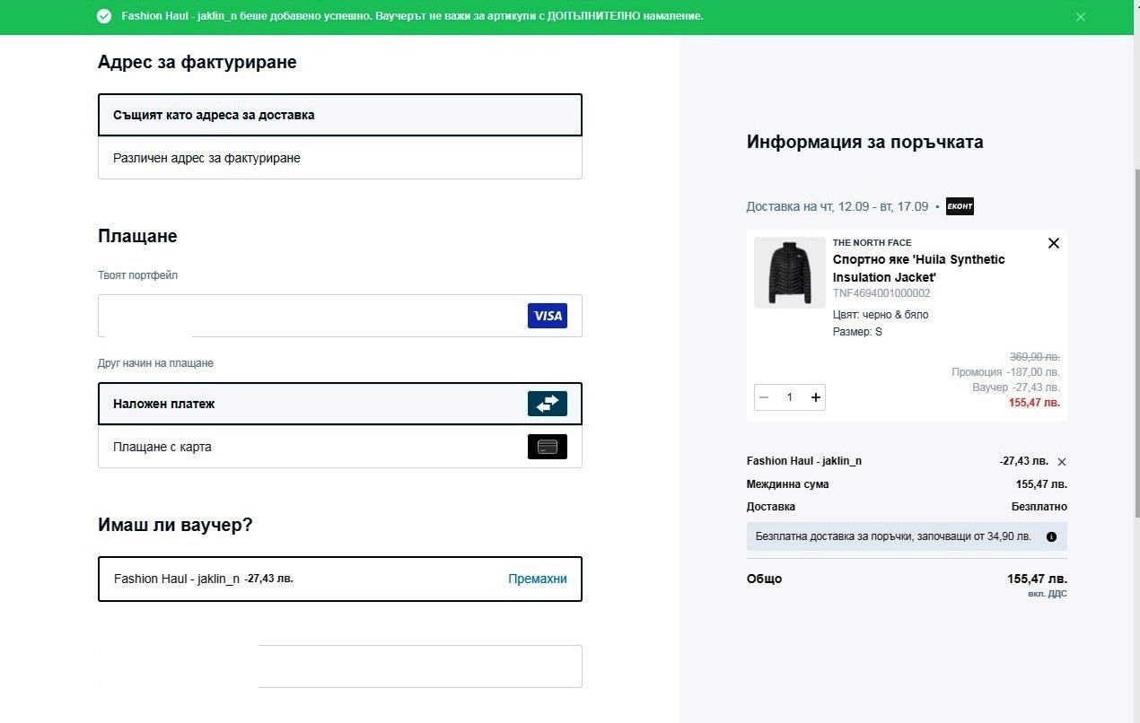This screenshot has width=1140, height=723.
Task: Increase jacket quantity with plus button
Action: 815,397
